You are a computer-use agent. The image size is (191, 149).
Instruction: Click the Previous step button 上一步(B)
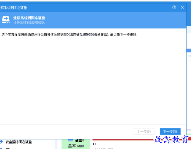(x=144, y=131)
